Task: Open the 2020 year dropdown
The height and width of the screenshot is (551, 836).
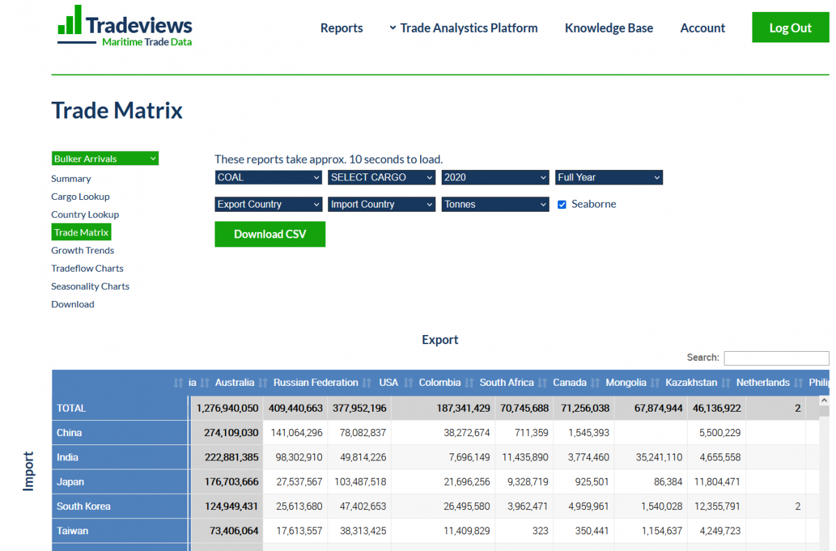Action: point(495,177)
